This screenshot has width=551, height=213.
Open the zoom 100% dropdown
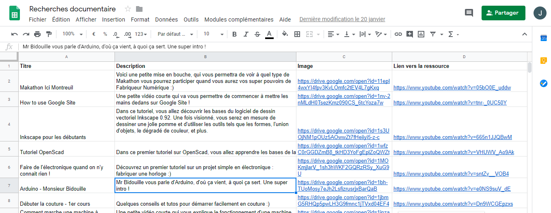pos(73,34)
